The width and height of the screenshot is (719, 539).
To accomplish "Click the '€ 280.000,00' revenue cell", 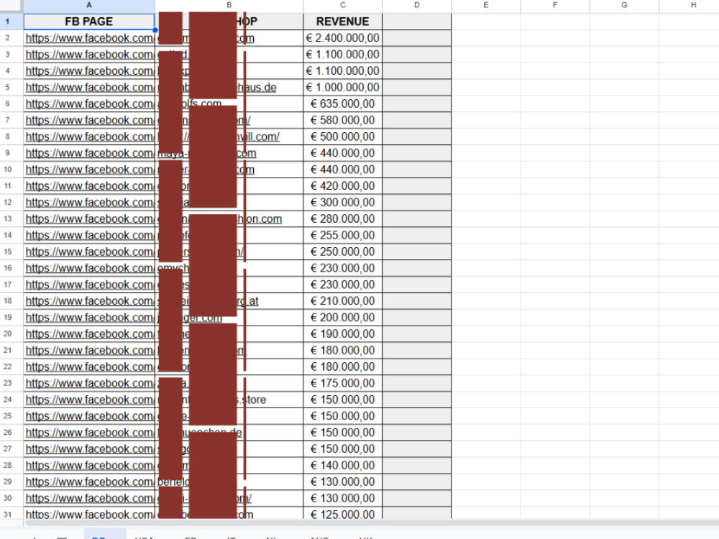I will [342, 219].
